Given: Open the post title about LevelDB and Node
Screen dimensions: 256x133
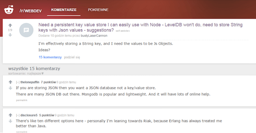Looking at the screenshot, I should pos(140,27).
